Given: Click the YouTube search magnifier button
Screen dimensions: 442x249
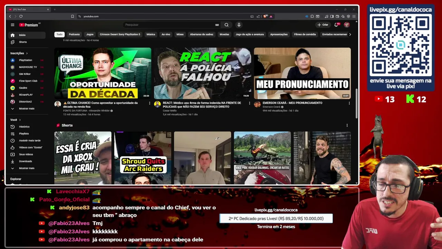Looking at the screenshot, I should click(x=227, y=25).
